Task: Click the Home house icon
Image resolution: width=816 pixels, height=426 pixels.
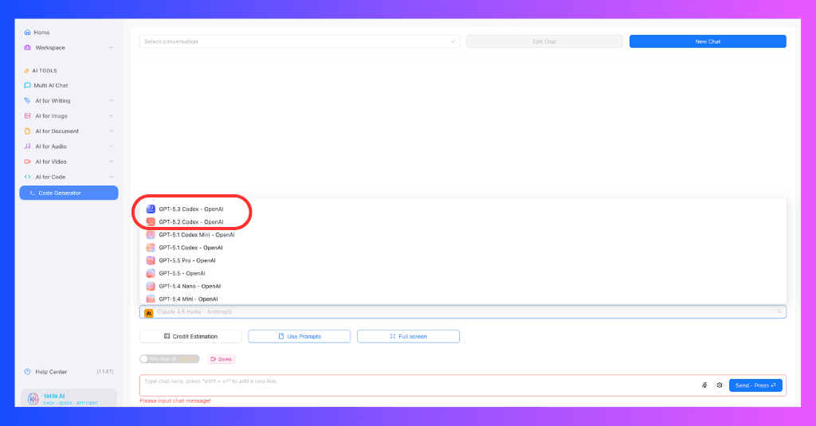Action: 28,33
